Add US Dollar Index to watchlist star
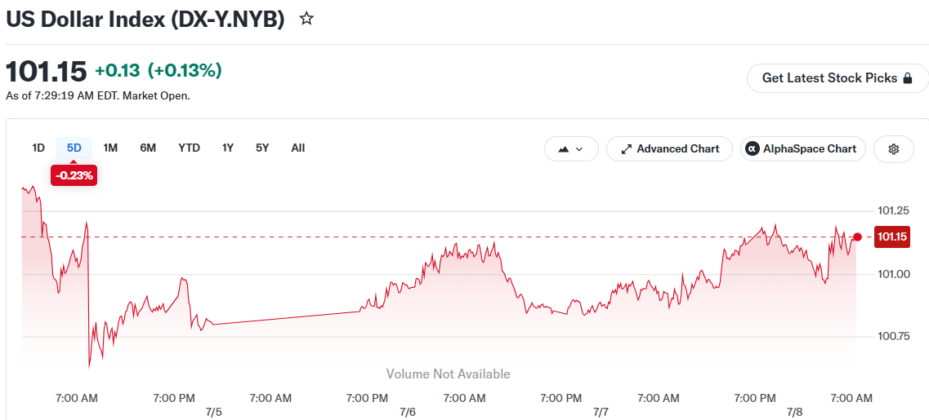The height and width of the screenshot is (420, 929). [306, 18]
